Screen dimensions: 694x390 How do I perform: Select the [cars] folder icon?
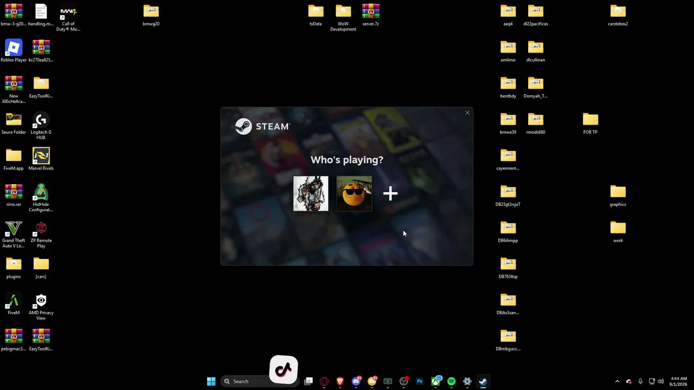click(x=41, y=268)
